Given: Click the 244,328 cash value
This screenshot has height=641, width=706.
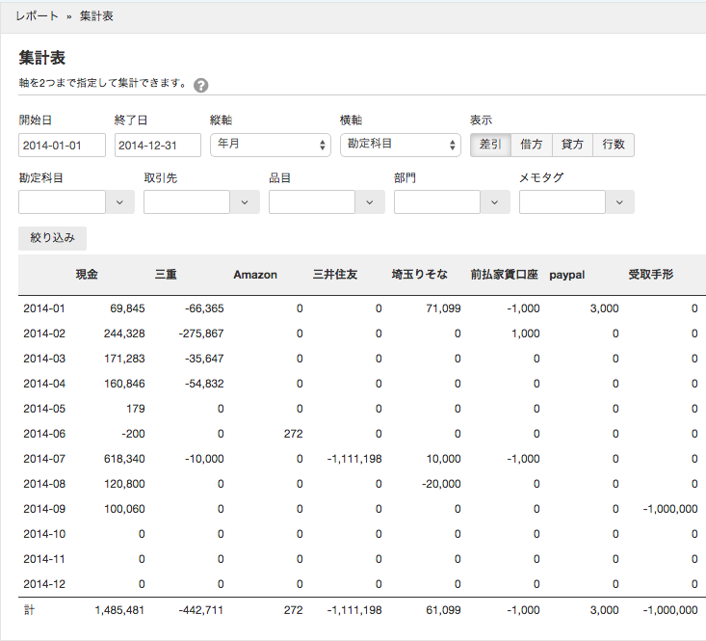Looking at the screenshot, I should (124, 334).
